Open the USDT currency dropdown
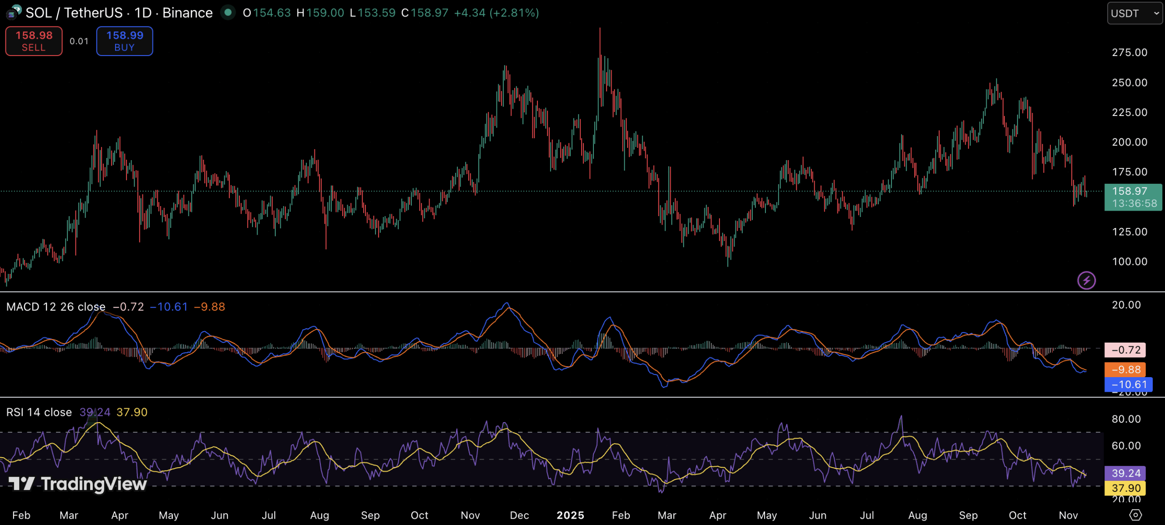Viewport: 1165px width, 525px height. (x=1134, y=13)
